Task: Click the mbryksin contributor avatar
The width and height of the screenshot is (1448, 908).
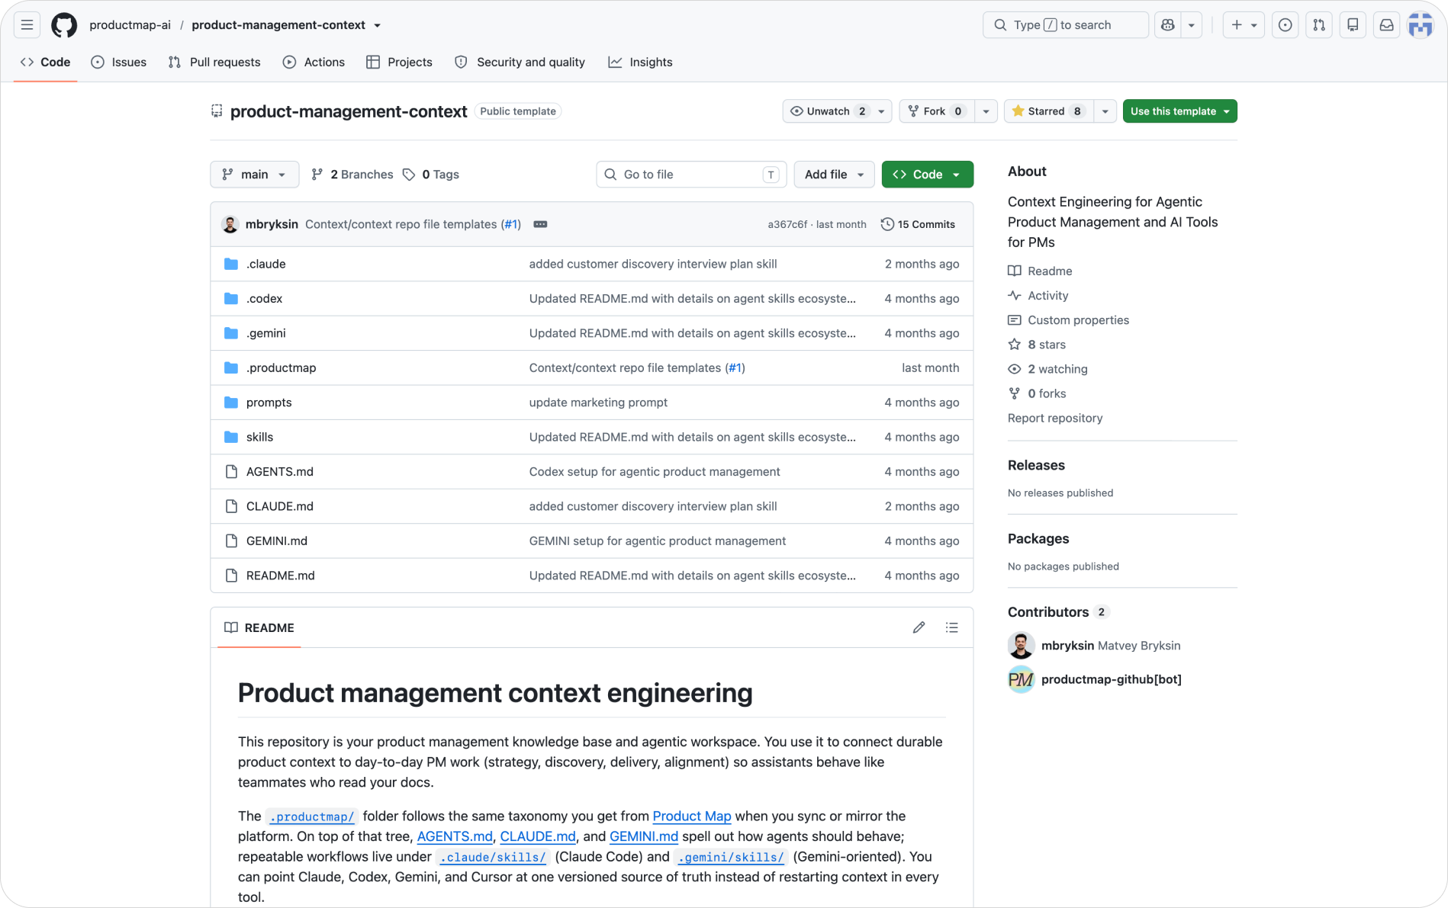Action: (1021, 646)
